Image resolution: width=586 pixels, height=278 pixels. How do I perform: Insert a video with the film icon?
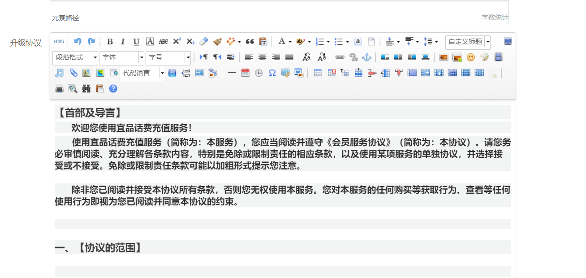pos(498,57)
